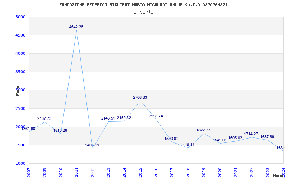Image resolution: width=287 pixels, height=179 pixels.
Task: Click the 1549.01 value label
Action: click(220, 140)
